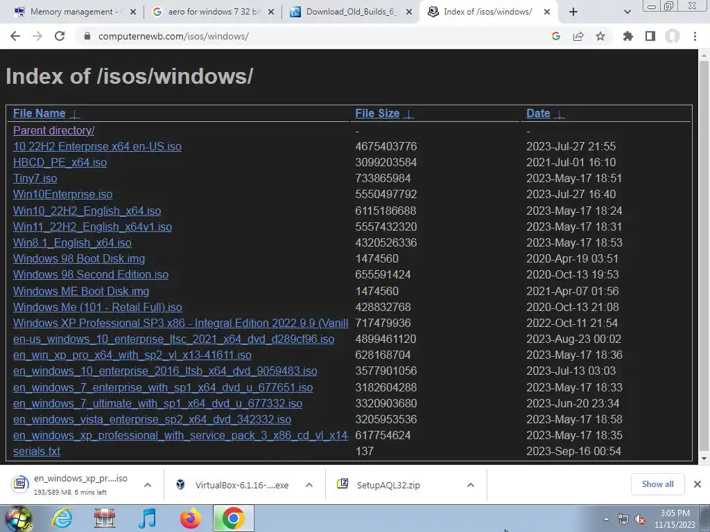The width and height of the screenshot is (710, 532).
Task: Share this page via share icon
Action: point(578,36)
